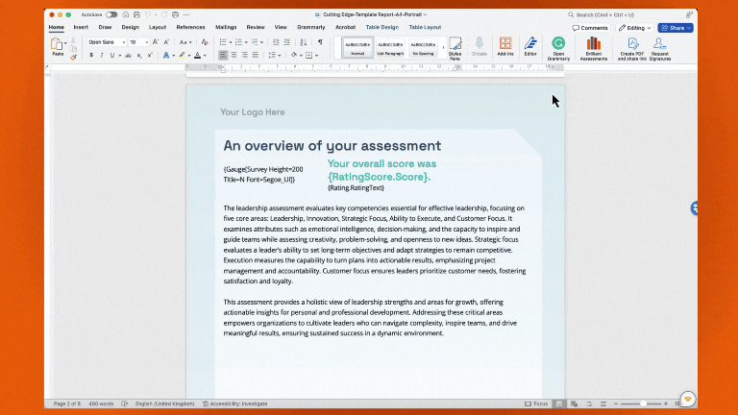
Task: Apply bold formatting
Action: [91, 56]
